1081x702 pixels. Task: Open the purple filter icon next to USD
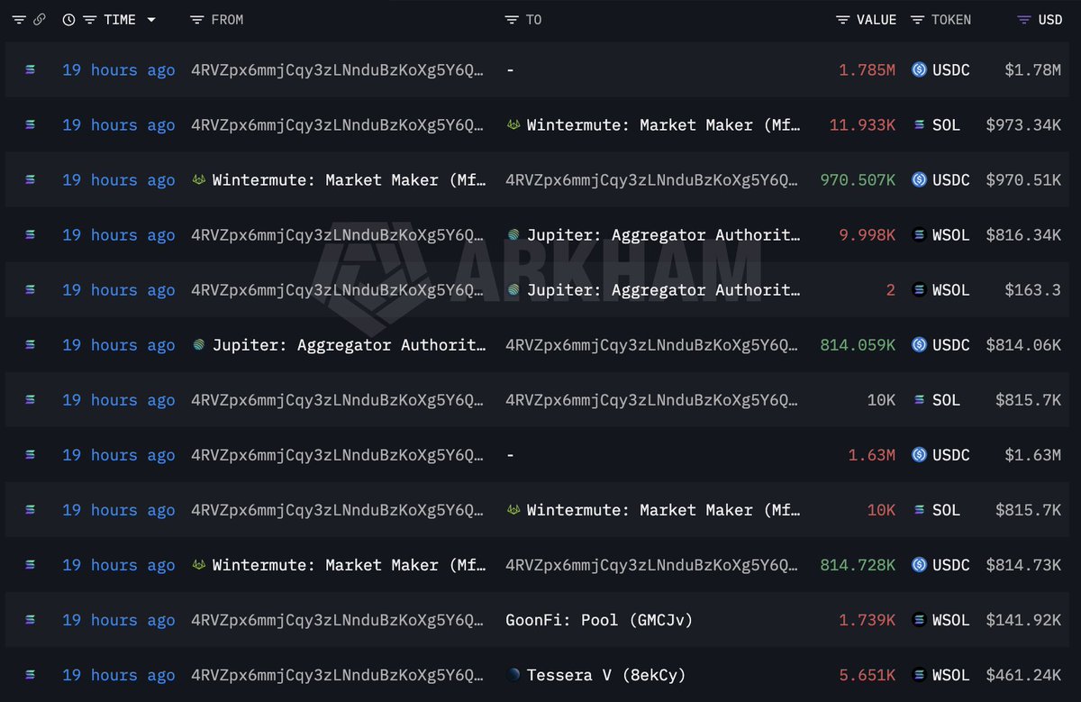coord(1024,20)
